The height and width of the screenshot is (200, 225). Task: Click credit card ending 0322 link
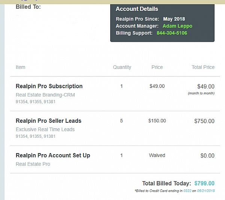pyautogui.click(x=187, y=191)
